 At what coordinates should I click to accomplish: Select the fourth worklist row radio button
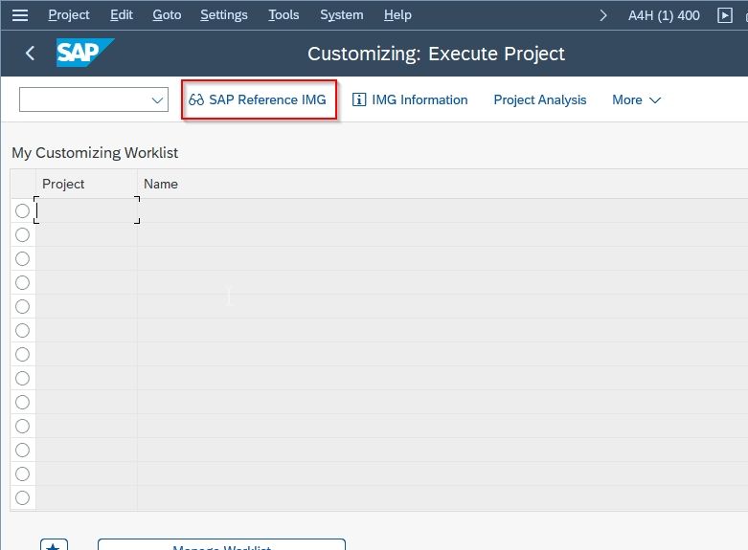coord(22,282)
